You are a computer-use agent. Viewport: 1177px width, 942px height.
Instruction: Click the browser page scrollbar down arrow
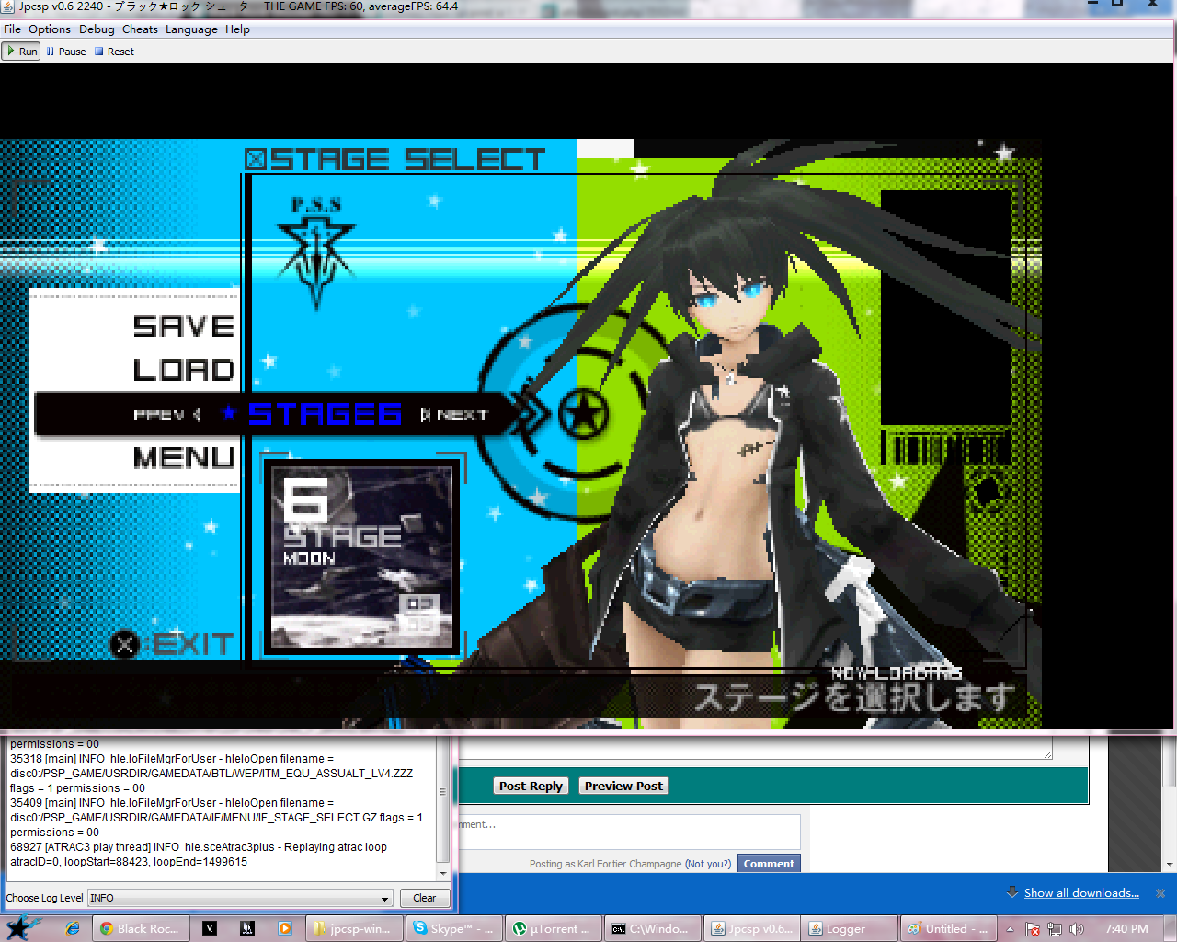pos(1170,865)
